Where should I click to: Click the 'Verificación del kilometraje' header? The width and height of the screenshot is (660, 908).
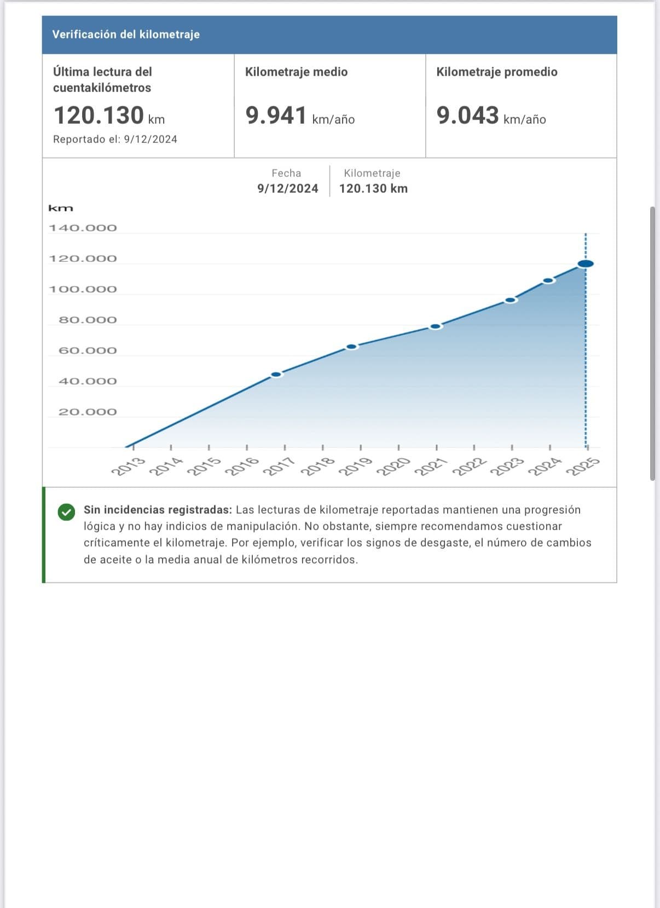[x=126, y=35]
